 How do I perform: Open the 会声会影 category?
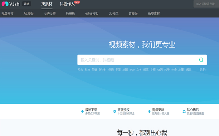point(50,13)
